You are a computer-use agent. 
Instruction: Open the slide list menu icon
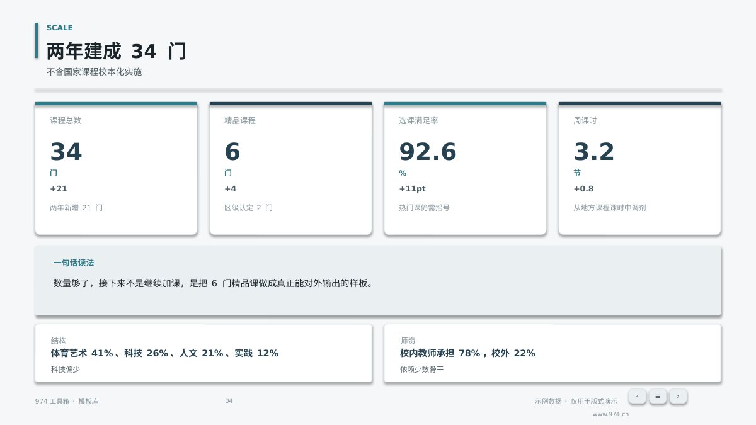pos(658,396)
